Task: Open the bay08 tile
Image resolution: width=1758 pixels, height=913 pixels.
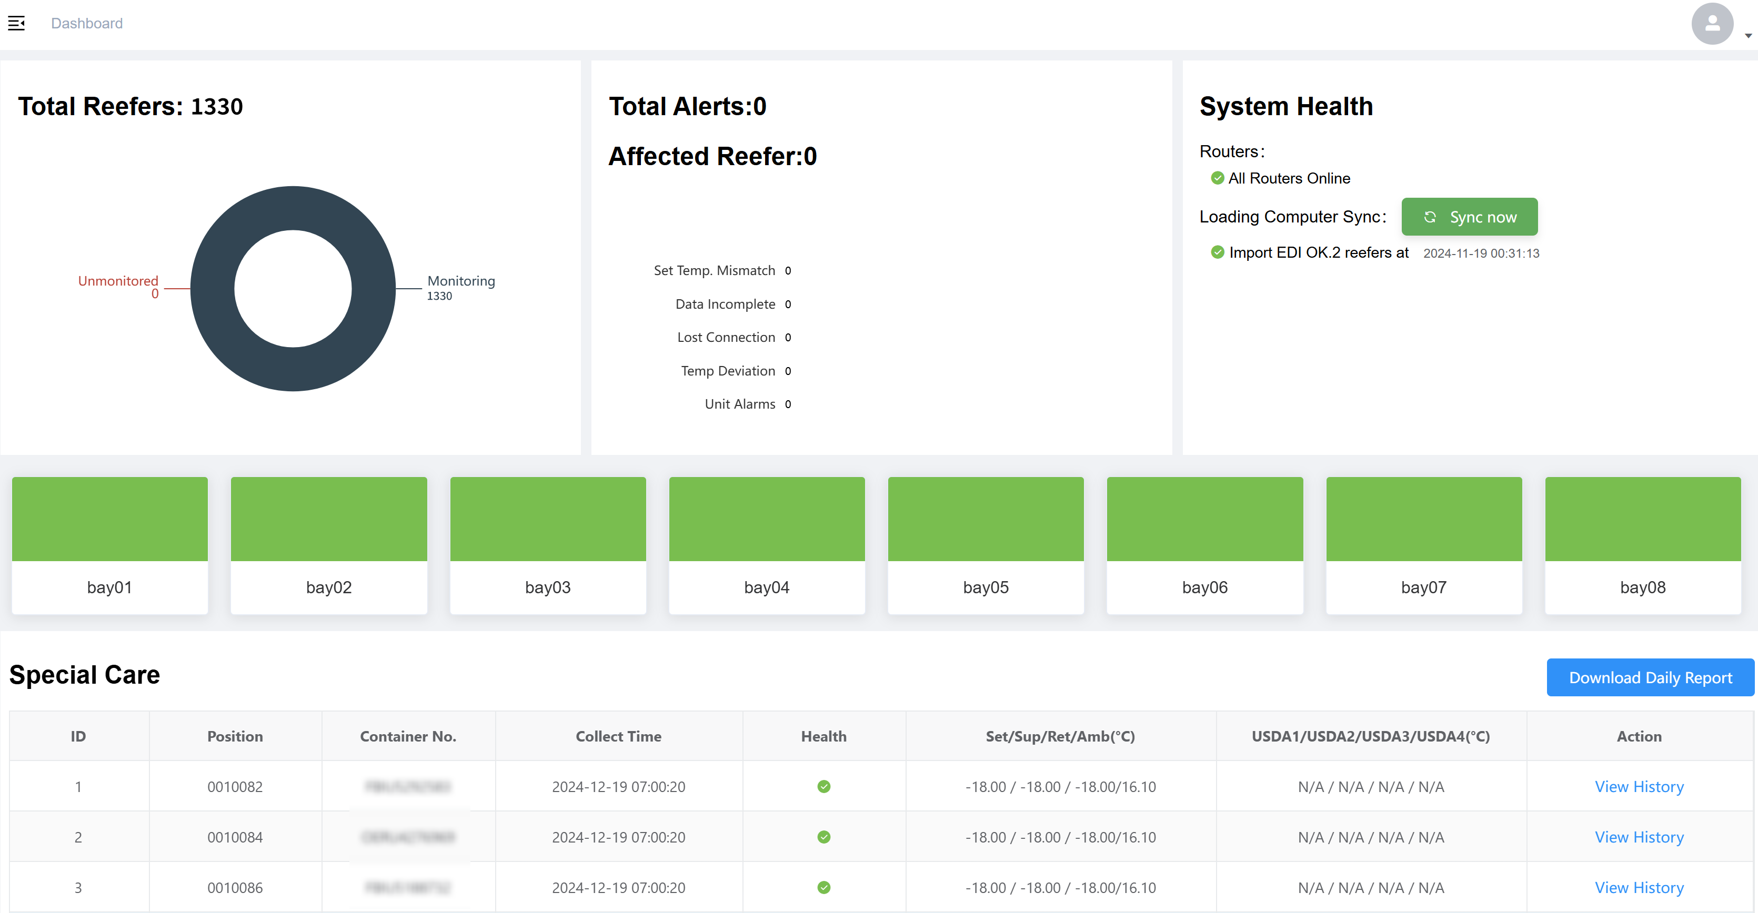Action: [1642, 545]
